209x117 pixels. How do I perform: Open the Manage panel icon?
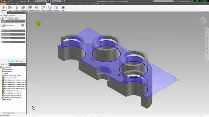56,8
